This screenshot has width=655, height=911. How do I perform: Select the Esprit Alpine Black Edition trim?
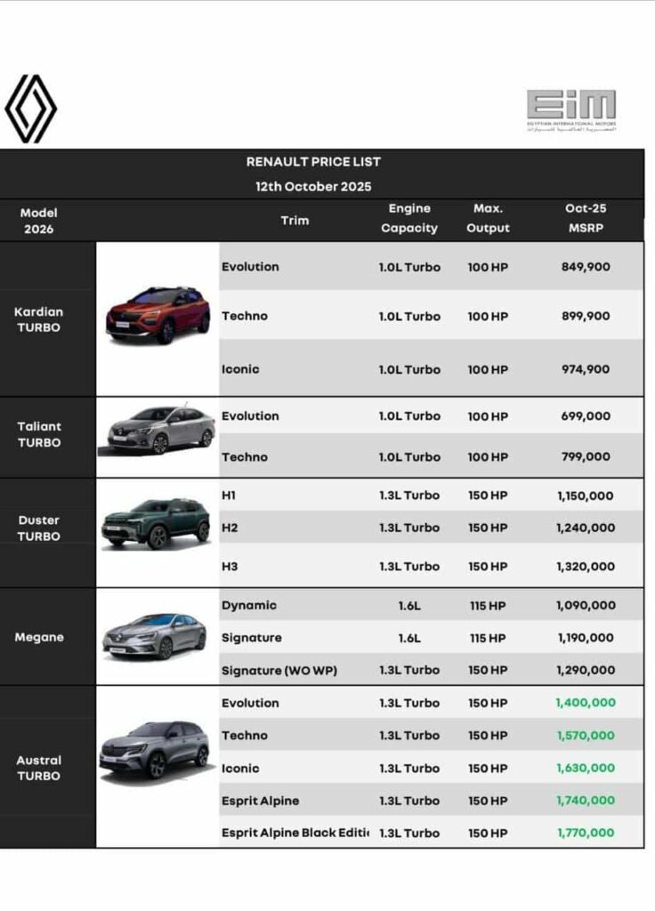pyautogui.click(x=295, y=833)
